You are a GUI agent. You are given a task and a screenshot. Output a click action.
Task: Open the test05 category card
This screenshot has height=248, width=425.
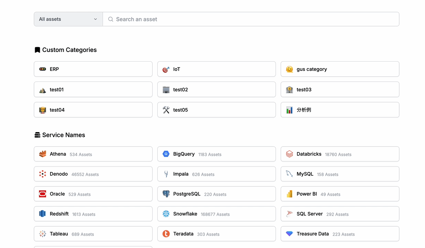point(216,110)
